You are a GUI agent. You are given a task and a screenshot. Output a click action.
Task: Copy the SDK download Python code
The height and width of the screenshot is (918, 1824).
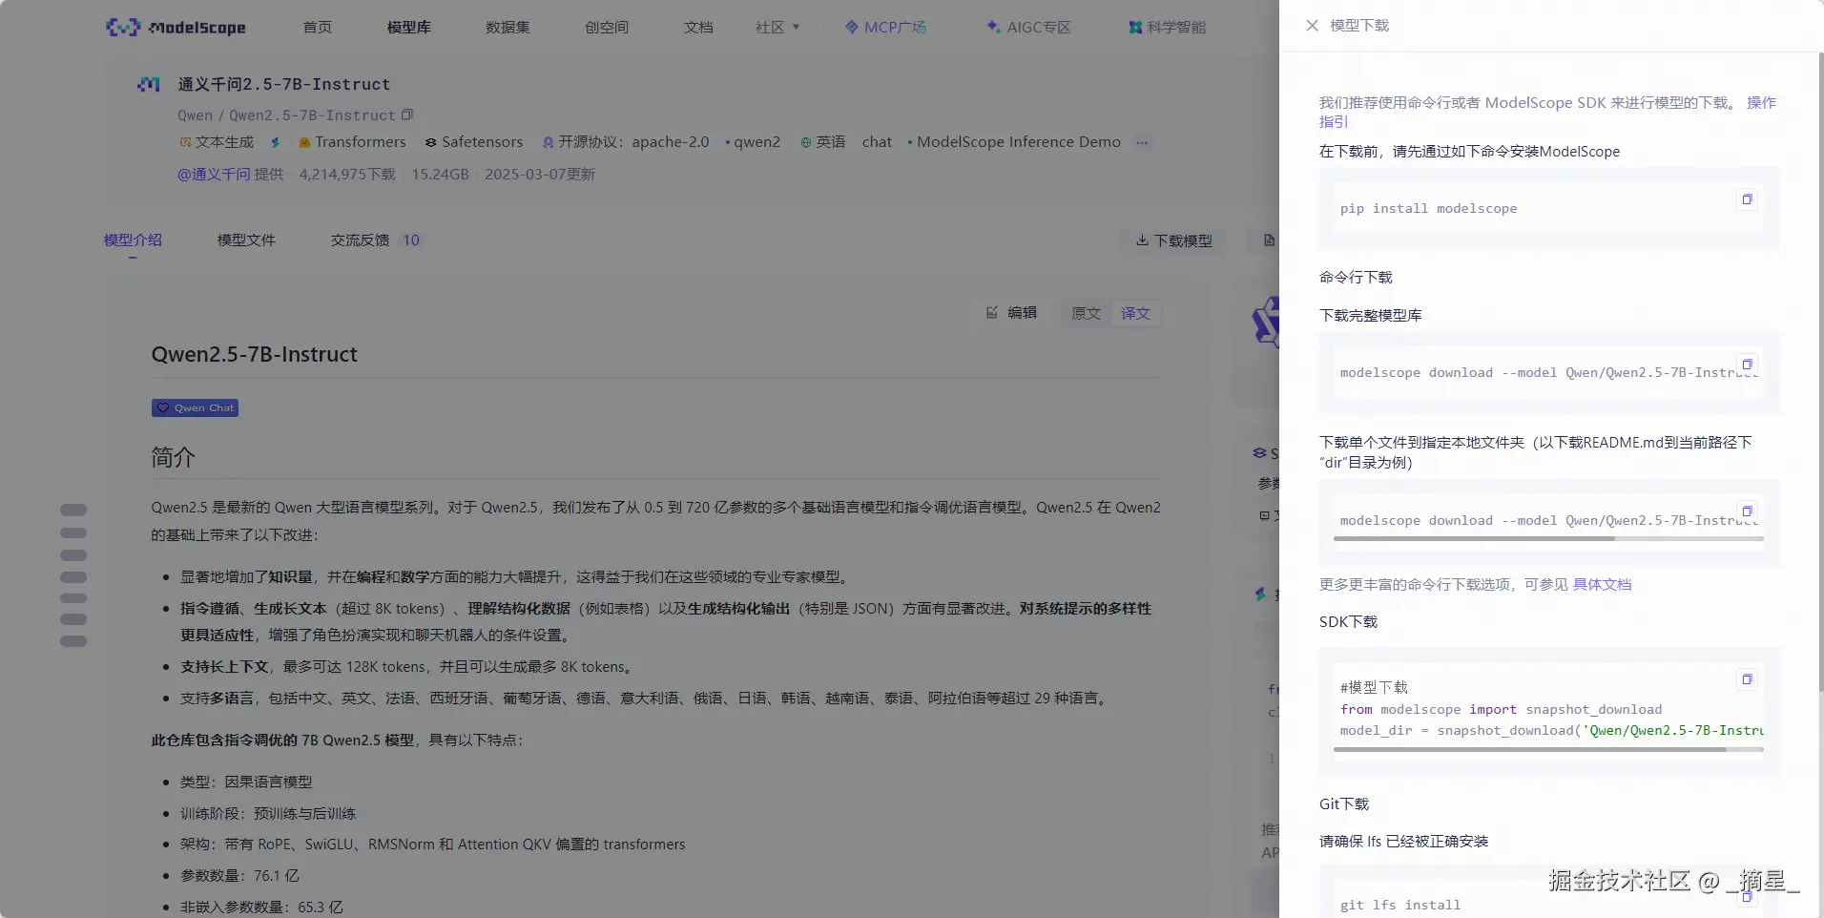coord(1747,679)
